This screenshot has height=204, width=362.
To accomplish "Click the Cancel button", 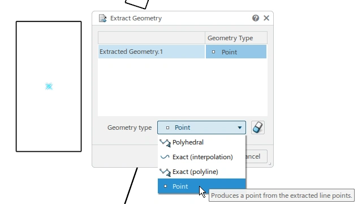I will (x=256, y=156).
